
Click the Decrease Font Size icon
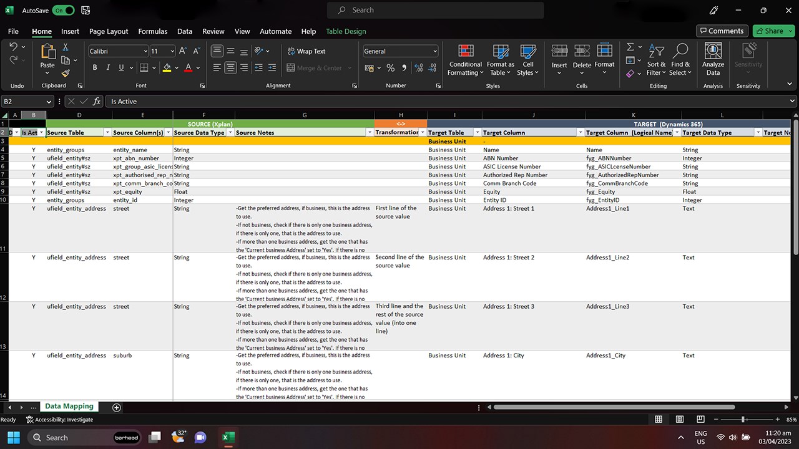point(196,51)
